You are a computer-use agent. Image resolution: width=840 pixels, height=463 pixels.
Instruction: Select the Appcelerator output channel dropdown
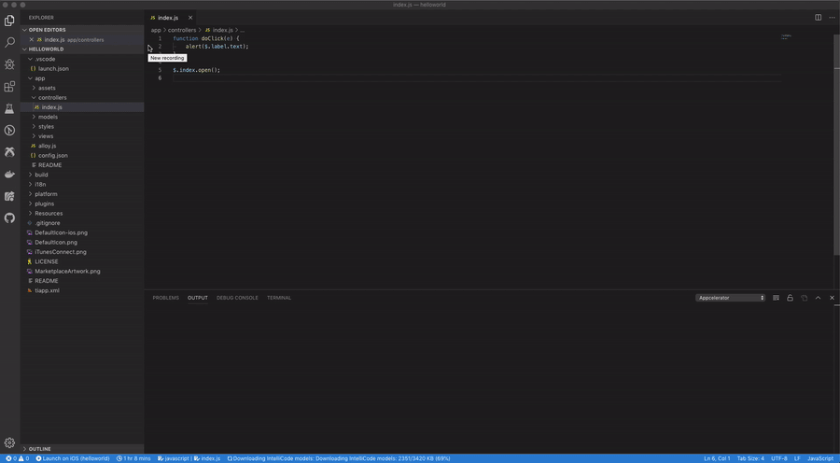click(730, 298)
